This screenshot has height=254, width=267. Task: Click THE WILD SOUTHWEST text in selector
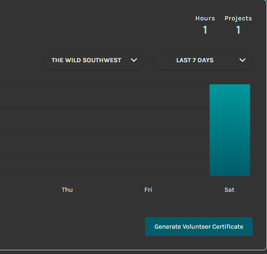click(86, 60)
